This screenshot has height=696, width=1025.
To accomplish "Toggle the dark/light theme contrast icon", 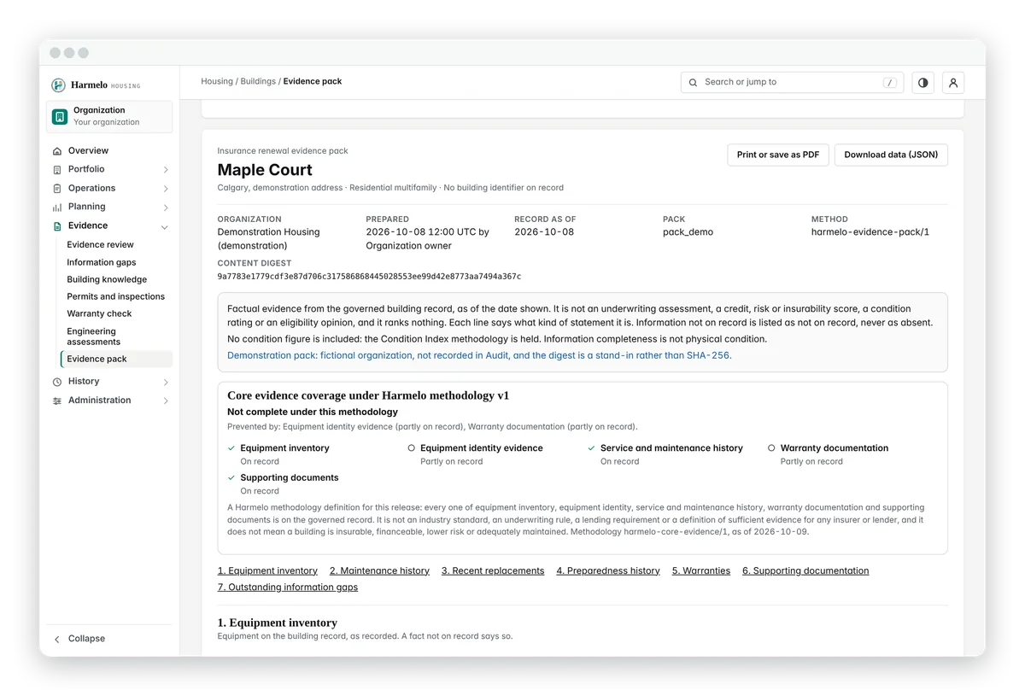I will (922, 83).
